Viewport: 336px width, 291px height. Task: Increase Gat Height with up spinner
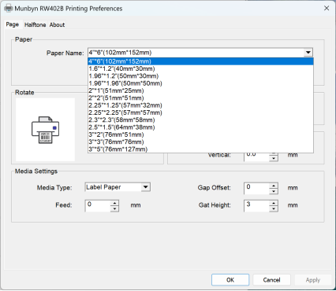[274, 203]
